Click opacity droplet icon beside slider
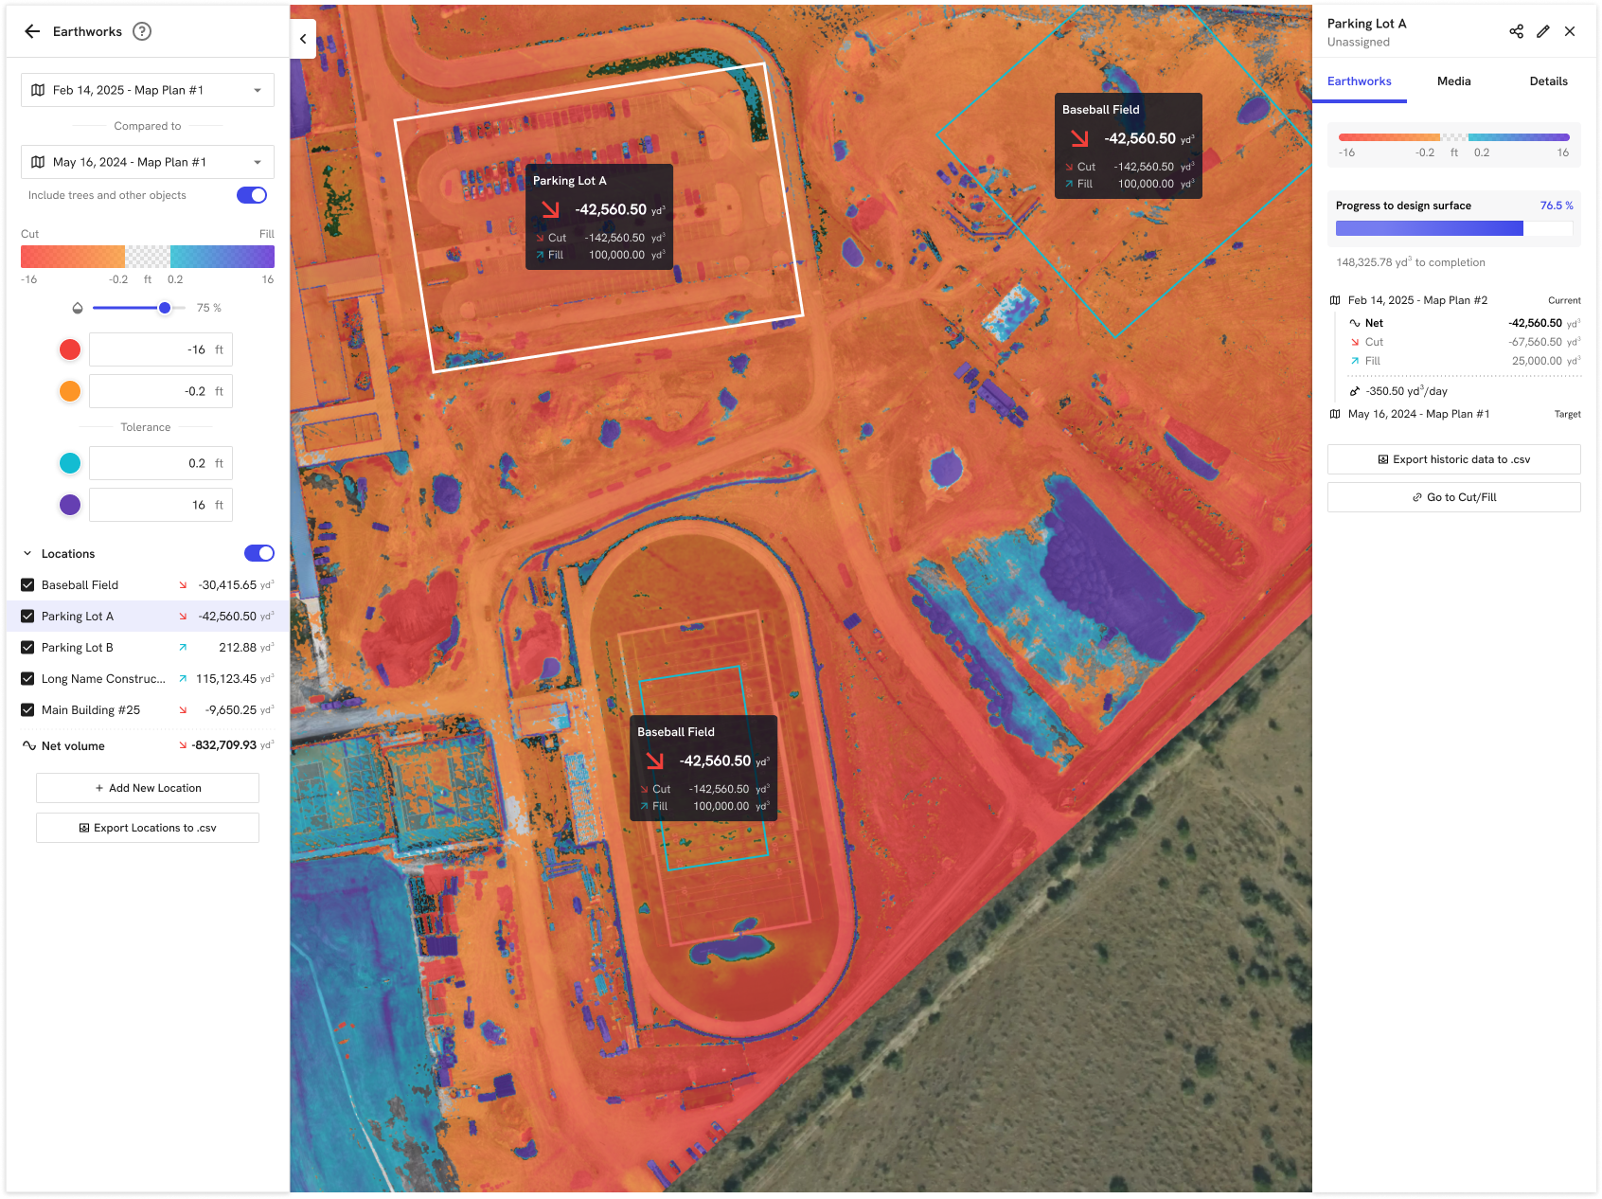The height and width of the screenshot is (1199, 1602). tap(78, 308)
